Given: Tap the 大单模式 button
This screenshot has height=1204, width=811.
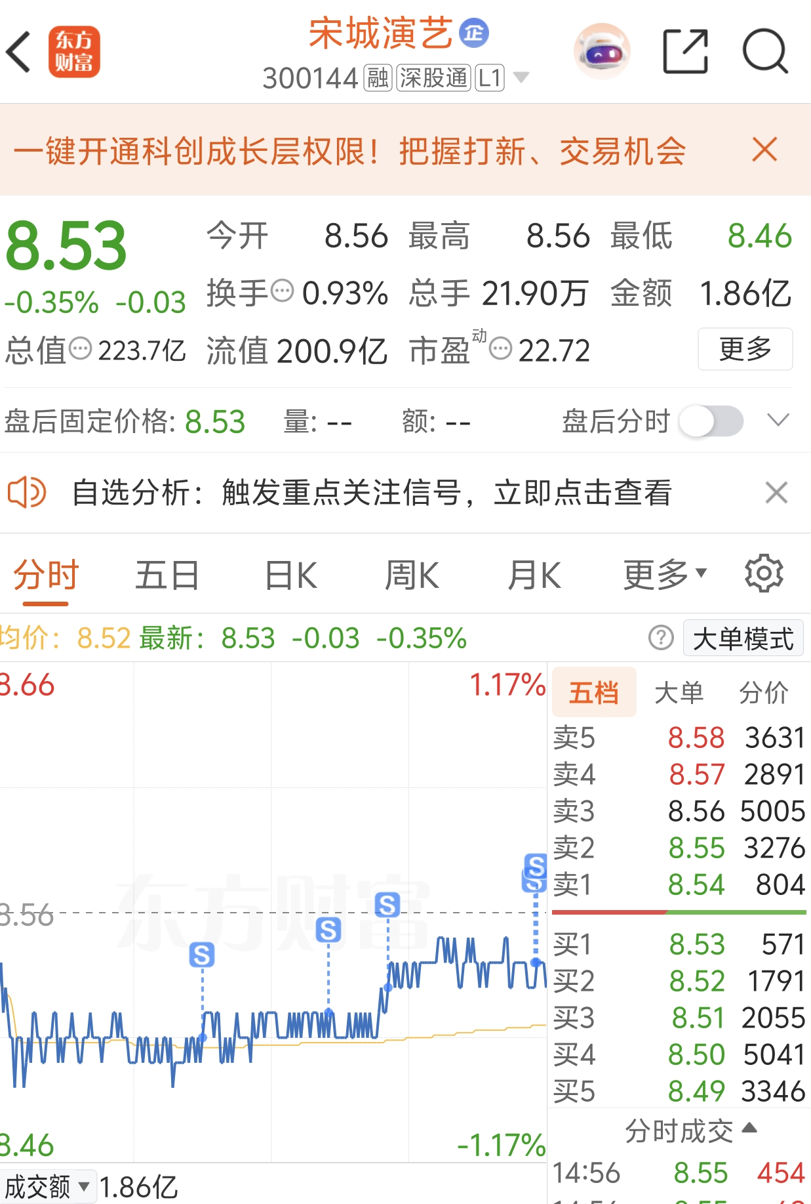Looking at the screenshot, I should coord(743,638).
